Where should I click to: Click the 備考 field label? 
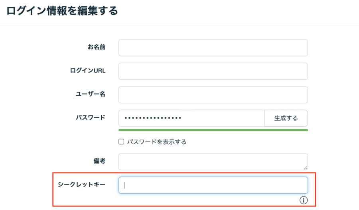pyautogui.click(x=99, y=161)
